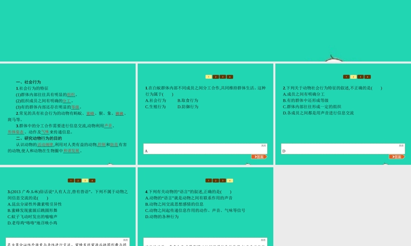
Task: Click the underlined phrase 和谐发展
Action: pos(71,151)
